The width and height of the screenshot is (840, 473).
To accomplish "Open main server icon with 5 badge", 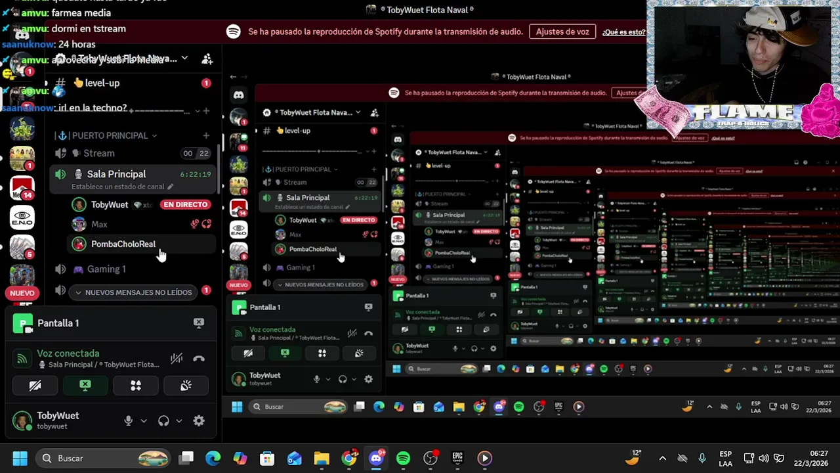I will pos(22,247).
